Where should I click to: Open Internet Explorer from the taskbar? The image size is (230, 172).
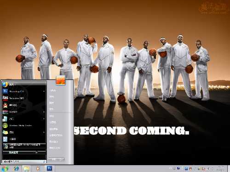click(16, 168)
